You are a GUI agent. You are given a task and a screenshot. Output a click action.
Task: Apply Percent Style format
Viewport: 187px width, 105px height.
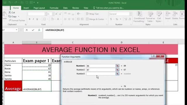coord(117,19)
